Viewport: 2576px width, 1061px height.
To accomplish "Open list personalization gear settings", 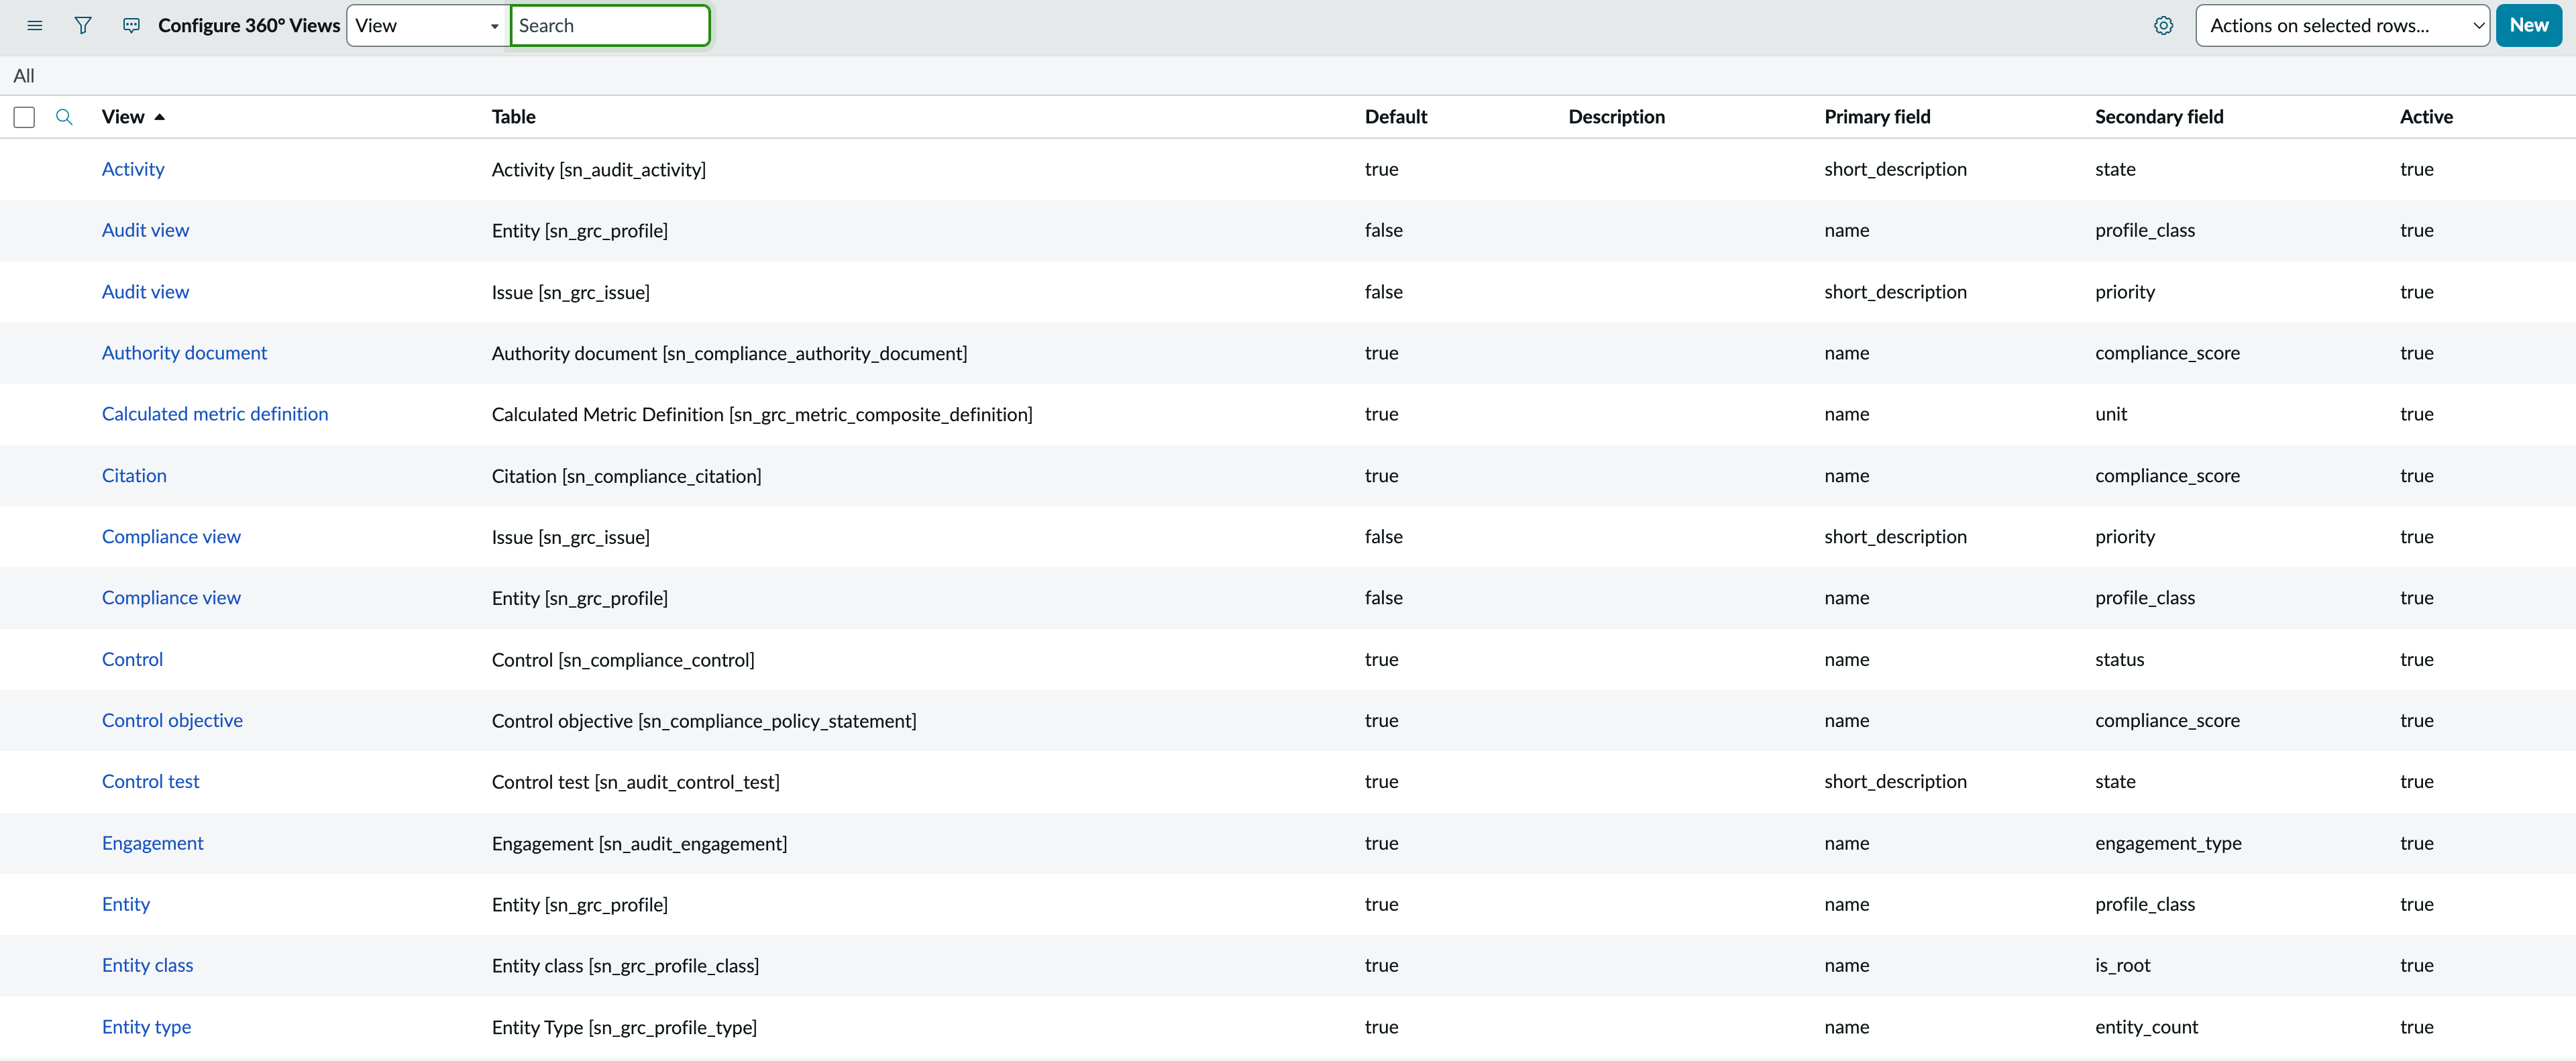I will point(2163,26).
